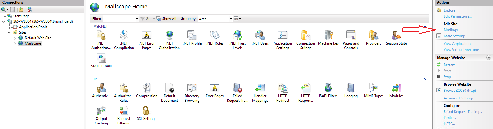This screenshot has height=129, width=493.
Task: Select Application Pools in the tree
Action: click(x=33, y=27)
